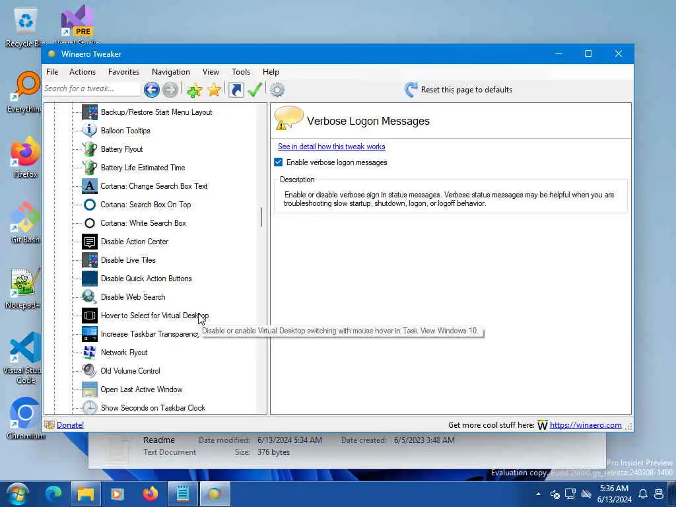
Task: Click the Backup/Restore Start Menu Layout icon
Action: [90, 112]
